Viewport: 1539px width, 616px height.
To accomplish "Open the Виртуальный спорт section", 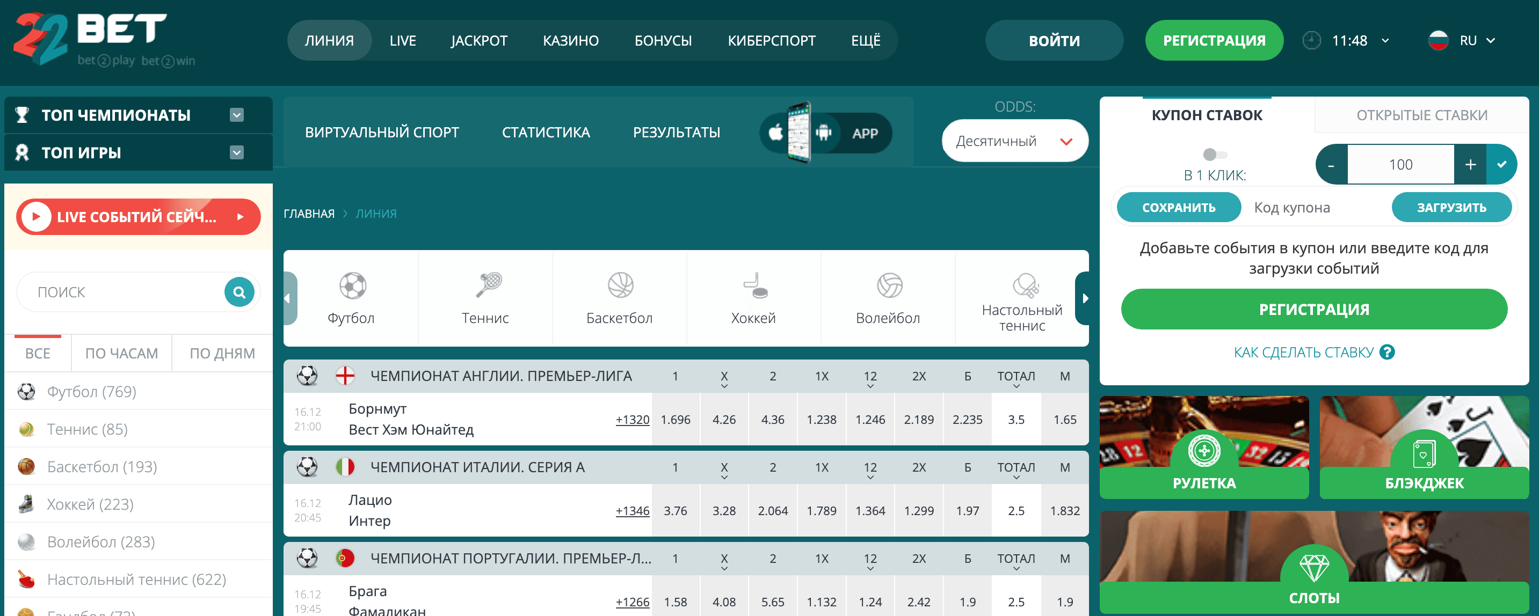I will (382, 133).
